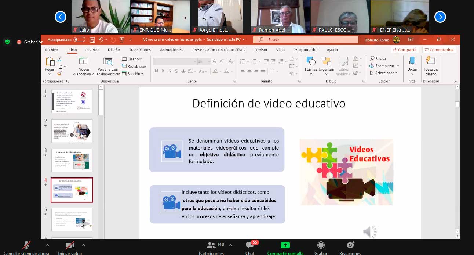Click the Compartir button
The image size is (474, 255).
click(x=405, y=50)
